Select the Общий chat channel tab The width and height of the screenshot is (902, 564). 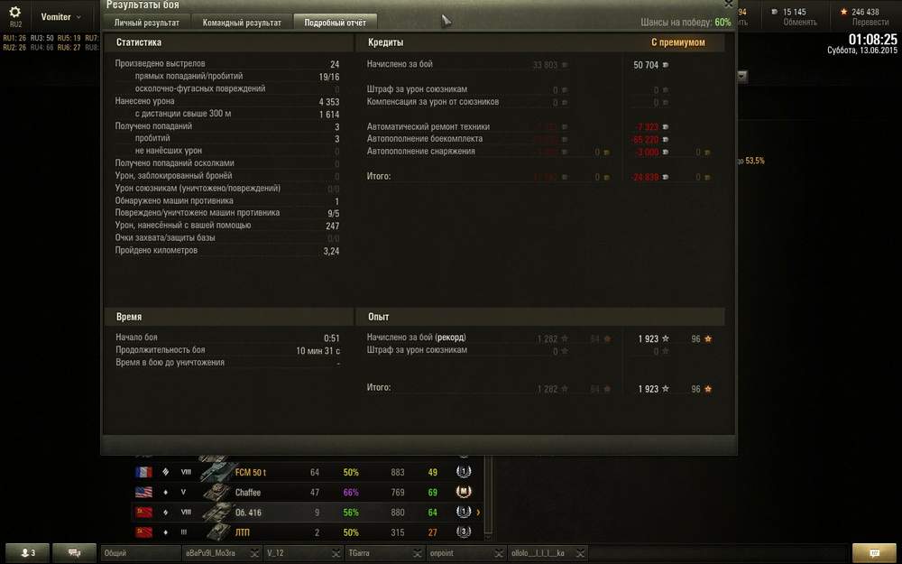141,553
